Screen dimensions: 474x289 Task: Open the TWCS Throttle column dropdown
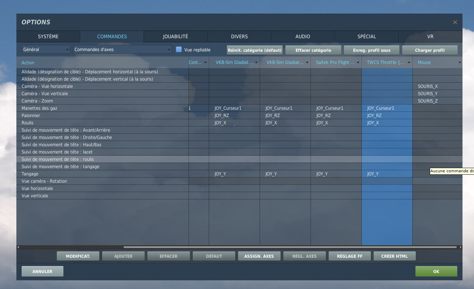[x=409, y=63]
